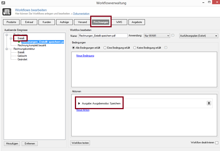Click the Workflow testen button
Image resolution: width=220 pixels, height=151 pixels.
tap(80, 143)
